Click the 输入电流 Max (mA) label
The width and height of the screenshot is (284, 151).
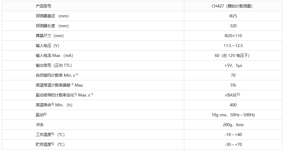54,55
